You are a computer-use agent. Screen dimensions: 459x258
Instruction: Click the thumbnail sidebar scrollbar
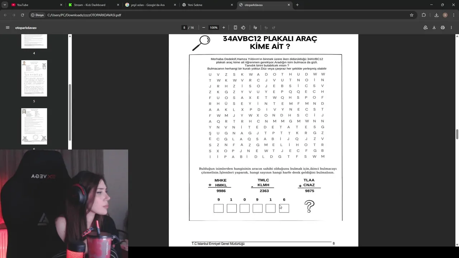(x=70, y=112)
